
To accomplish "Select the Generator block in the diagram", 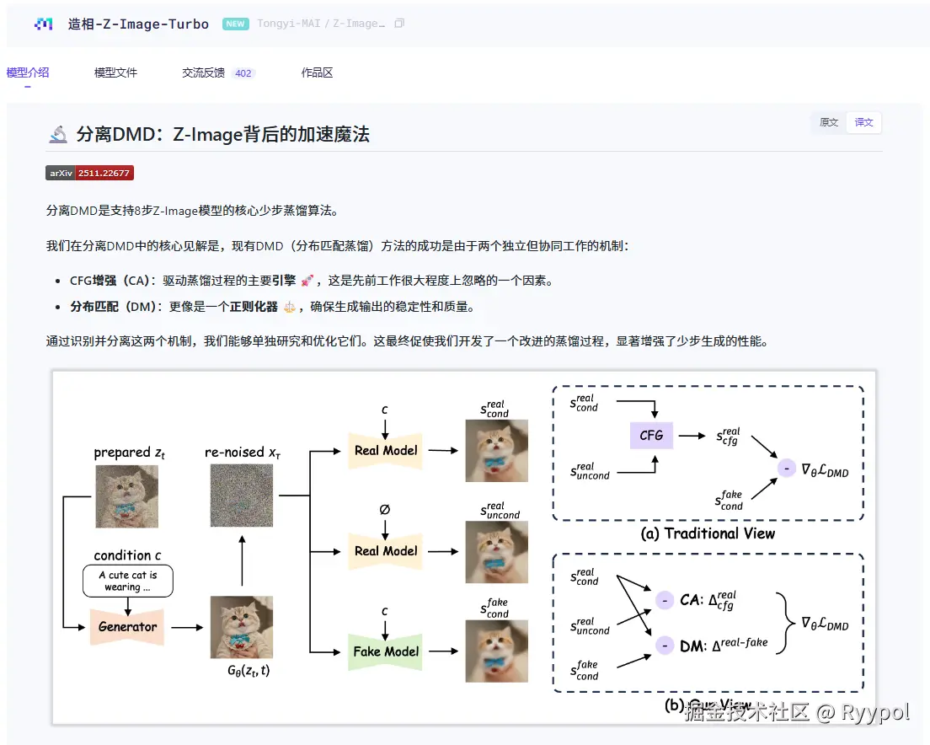I will coord(127,627).
